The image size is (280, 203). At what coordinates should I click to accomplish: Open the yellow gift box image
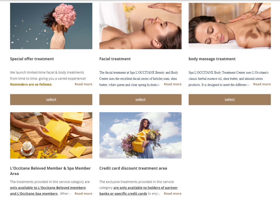point(51,135)
